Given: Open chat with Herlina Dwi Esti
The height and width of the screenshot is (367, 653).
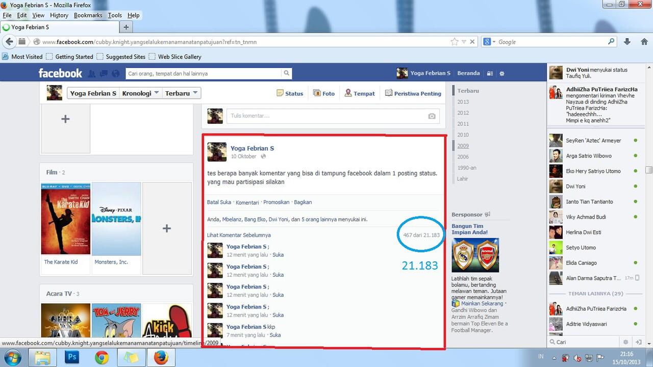Looking at the screenshot, I should coord(593,232).
